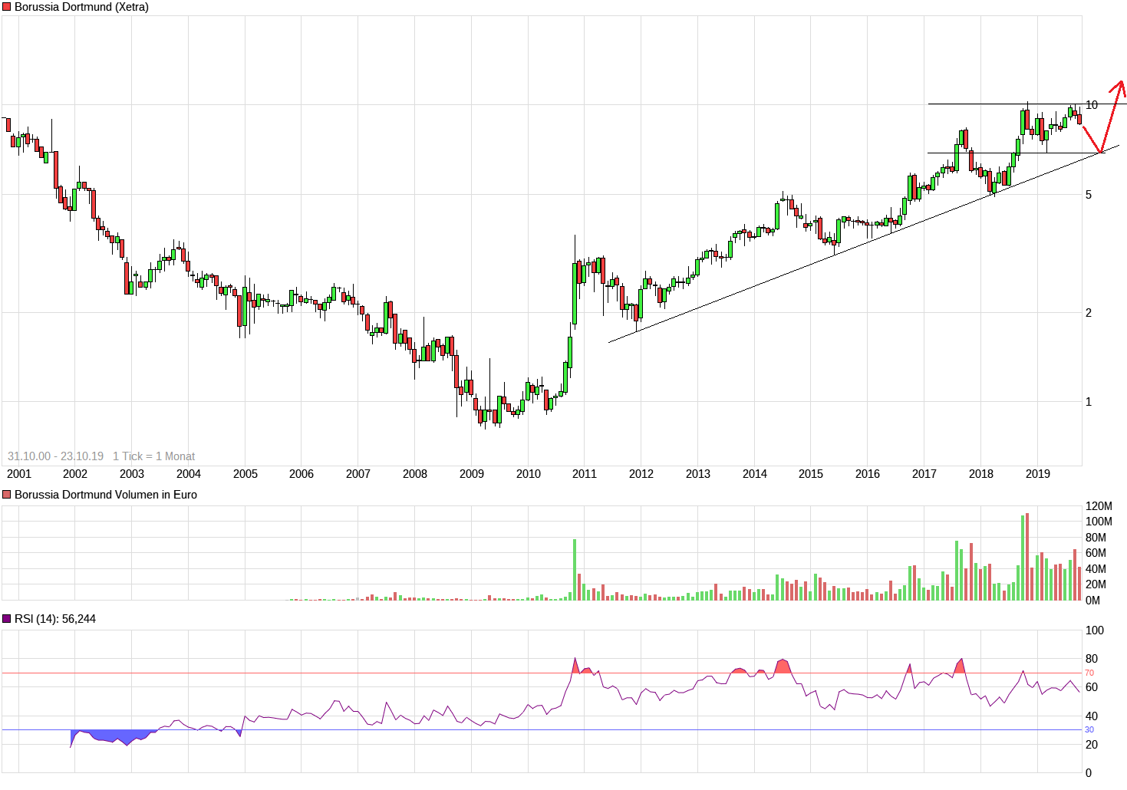Click the "RSI (14): 56,244" indicator label
The image size is (1127, 790).
pos(55,619)
